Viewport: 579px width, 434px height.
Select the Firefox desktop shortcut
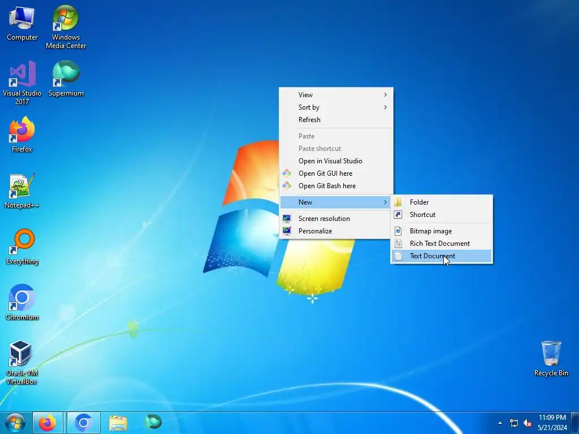(x=22, y=134)
